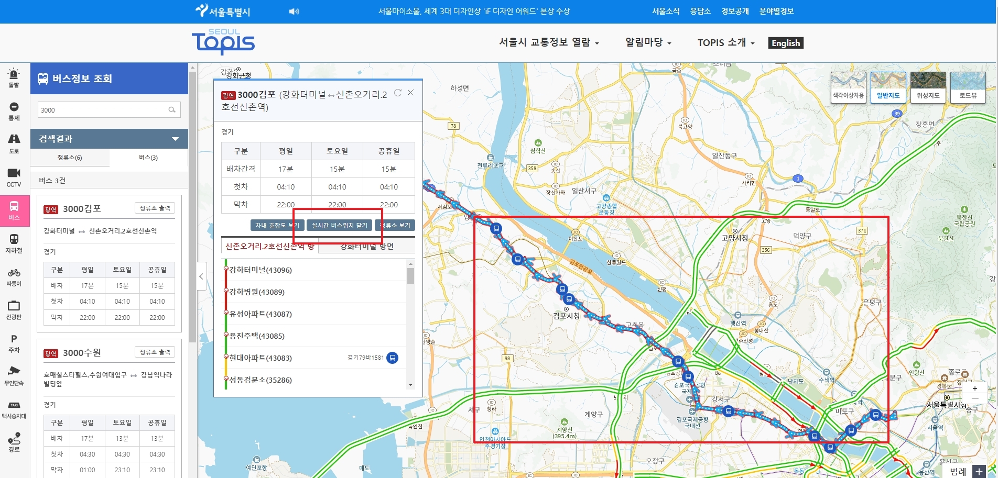Open 알림마당 dropdown menu
This screenshot has height=478, width=998.
[x=648, y=42]
